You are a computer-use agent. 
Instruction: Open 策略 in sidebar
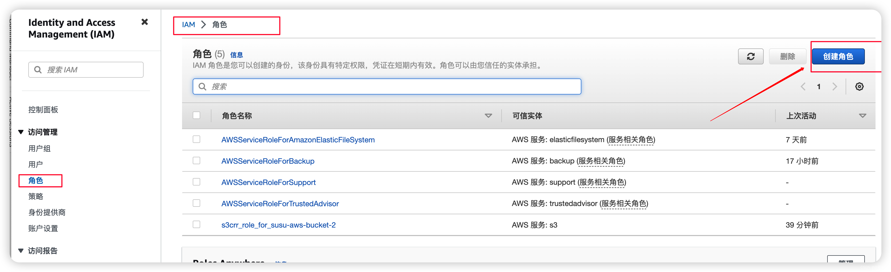(36, 196)
